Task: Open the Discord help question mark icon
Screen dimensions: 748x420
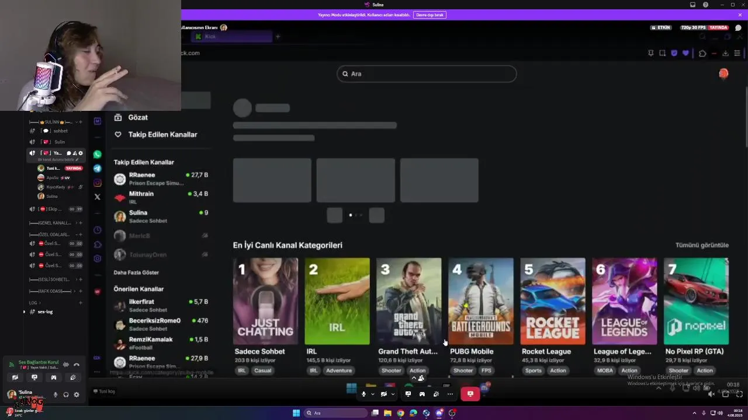Action: pos(706,5)
